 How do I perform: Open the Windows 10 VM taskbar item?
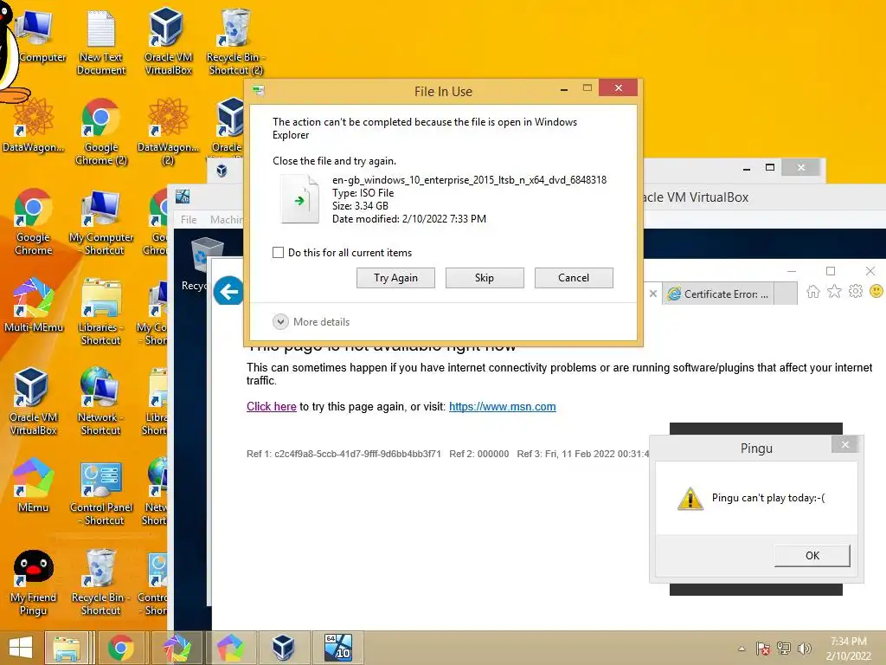pyautogui.click(x=338, y=648)
